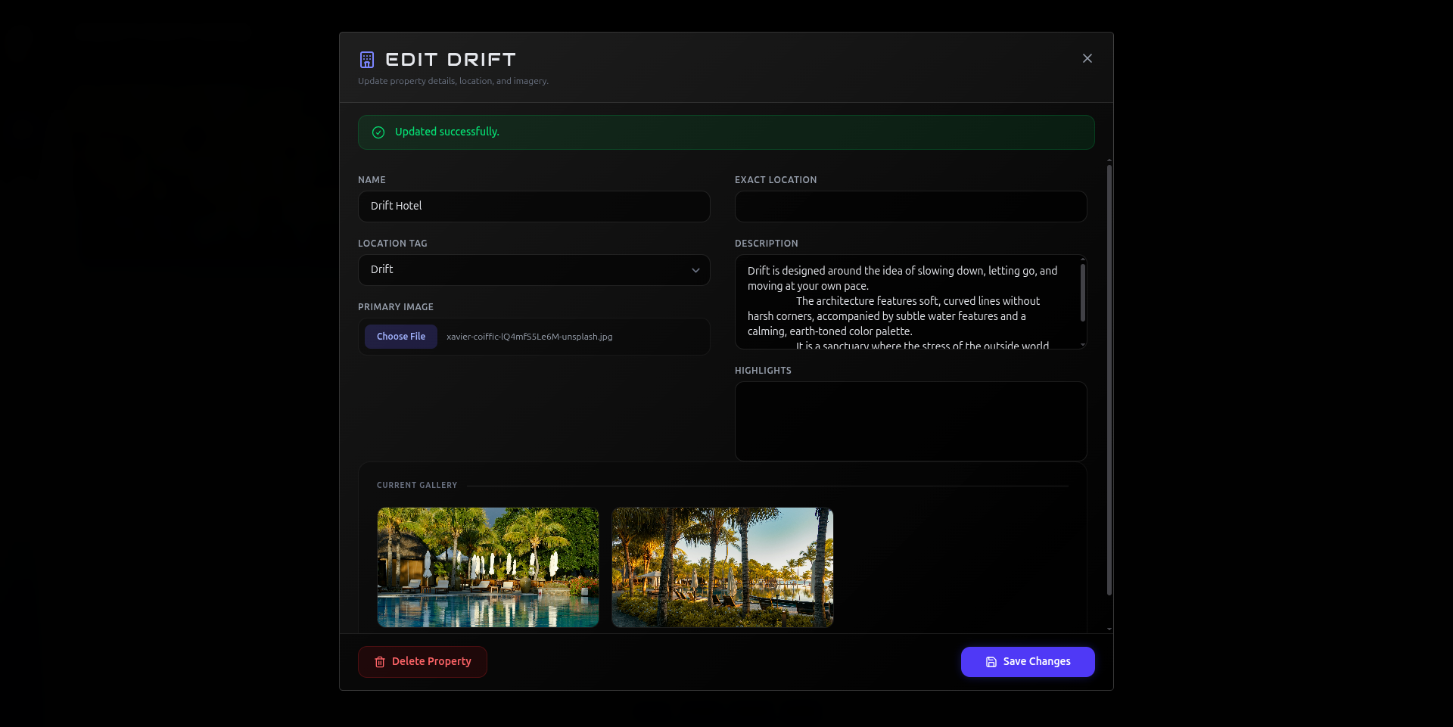
Task: Click the subtitle 'Update property details, location, and imagery.'
Action: [453, 81]
